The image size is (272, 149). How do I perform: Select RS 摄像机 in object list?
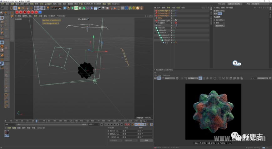click(161, 23)
